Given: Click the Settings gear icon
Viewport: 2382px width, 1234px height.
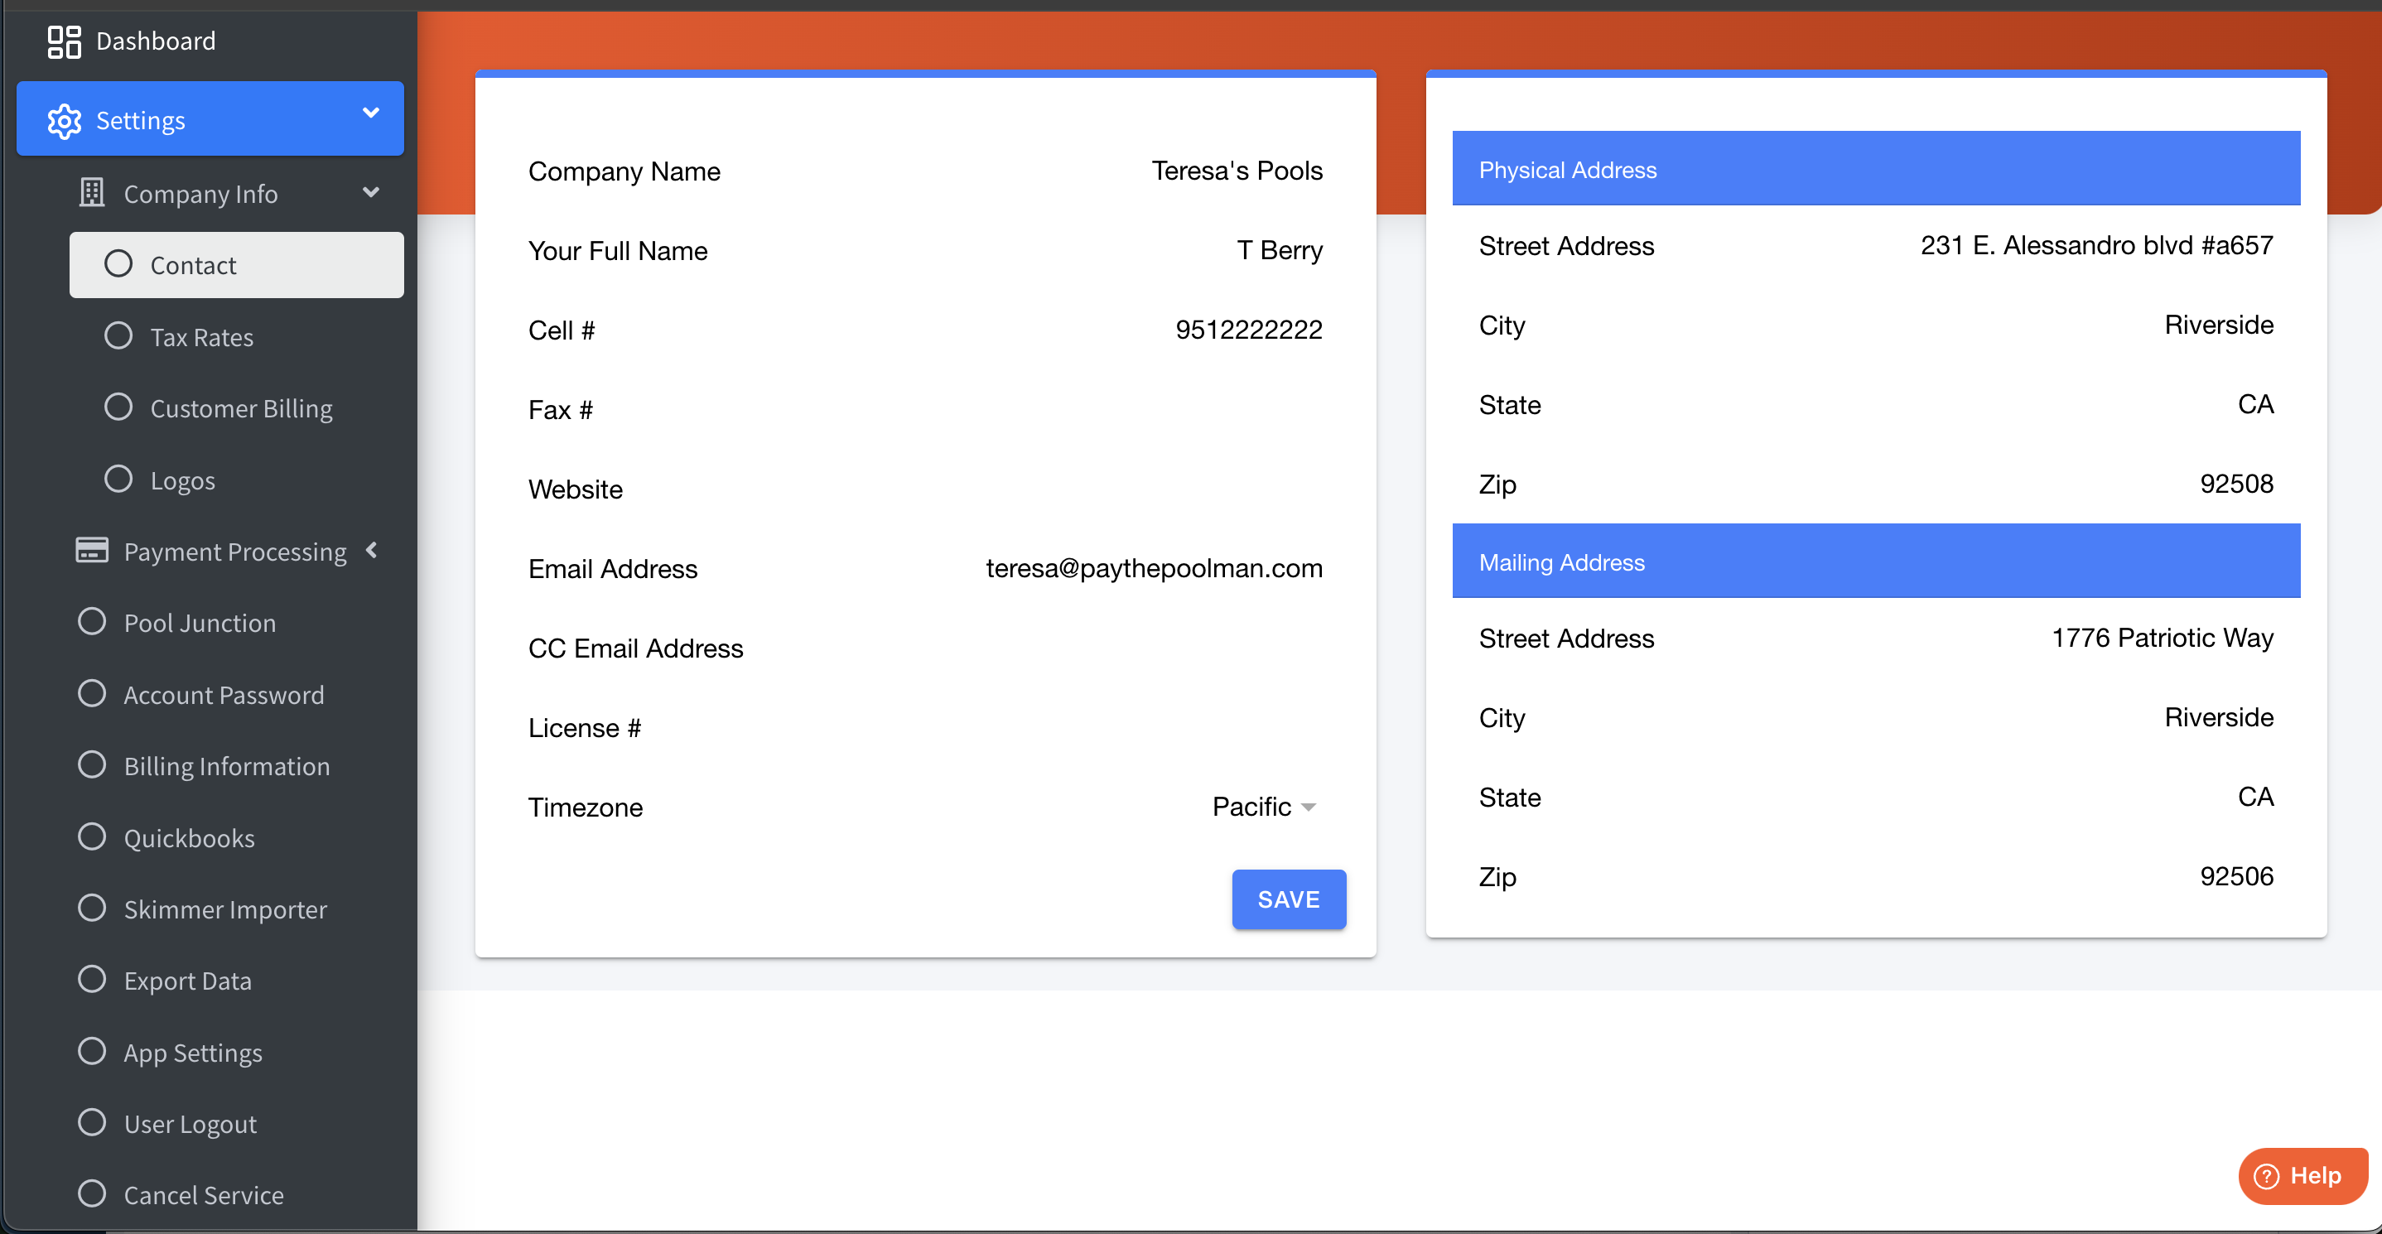Looking at the screenshot, I should (64, 121).
